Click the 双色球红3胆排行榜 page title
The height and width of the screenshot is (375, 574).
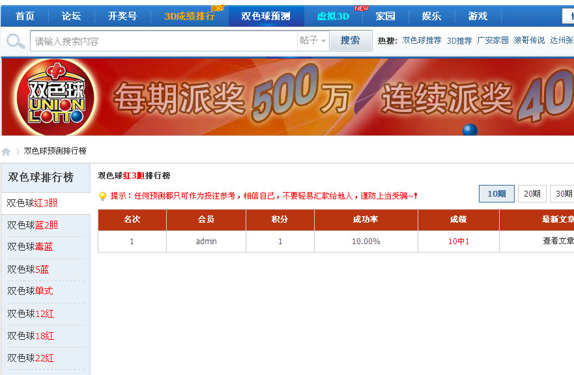click(134, 176)
